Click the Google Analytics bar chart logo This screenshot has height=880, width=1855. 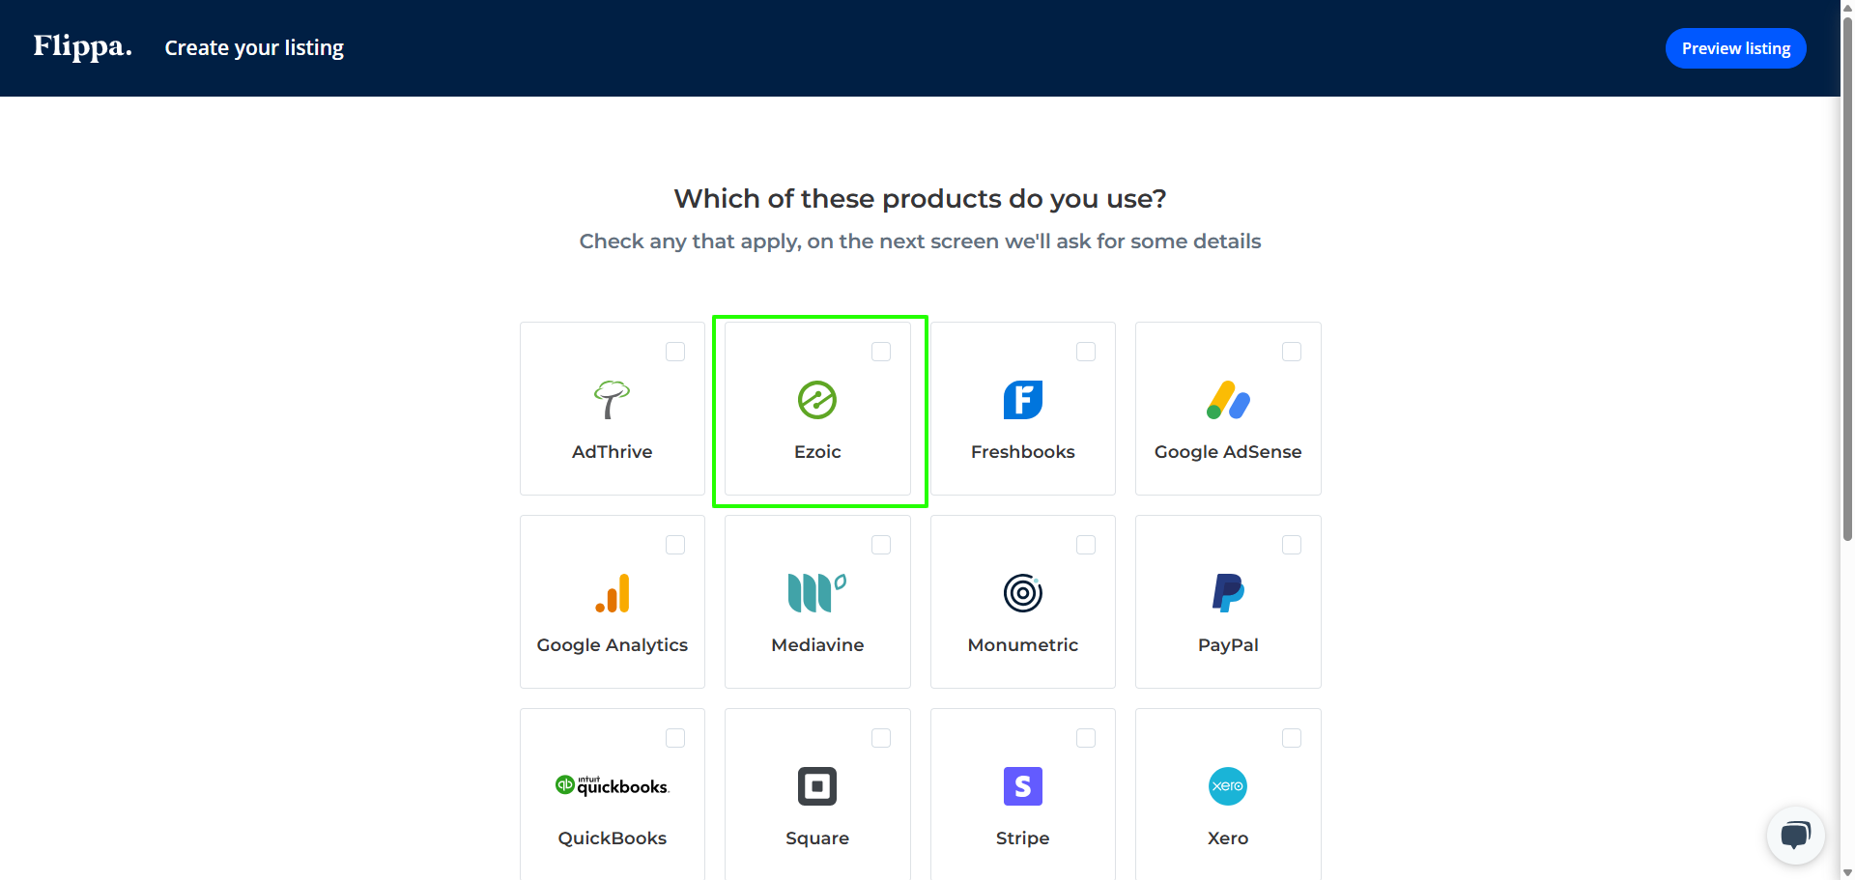coord(613,593)
